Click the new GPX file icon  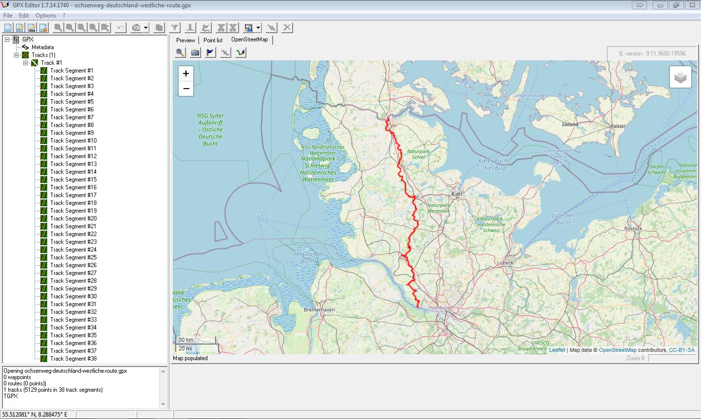tap(8, 28)
